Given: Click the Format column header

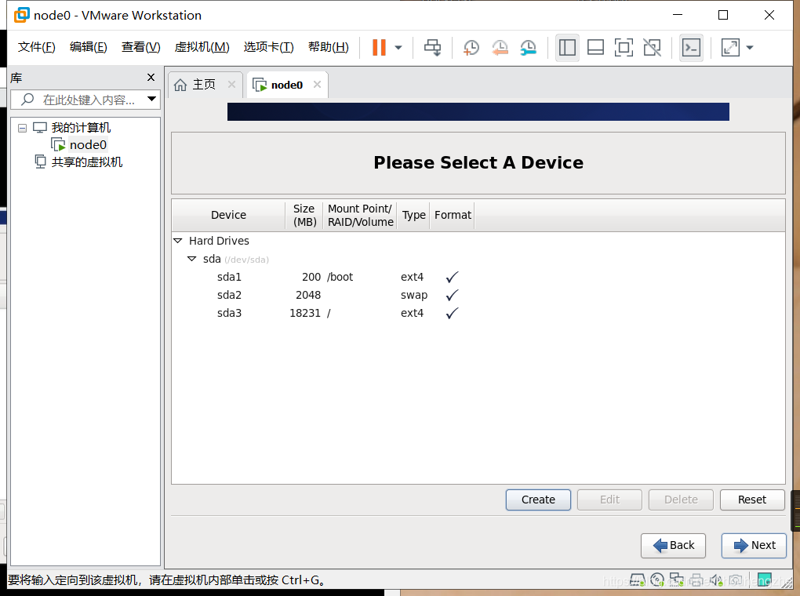Looking at the screenshot, I should [x=453, y=216].
